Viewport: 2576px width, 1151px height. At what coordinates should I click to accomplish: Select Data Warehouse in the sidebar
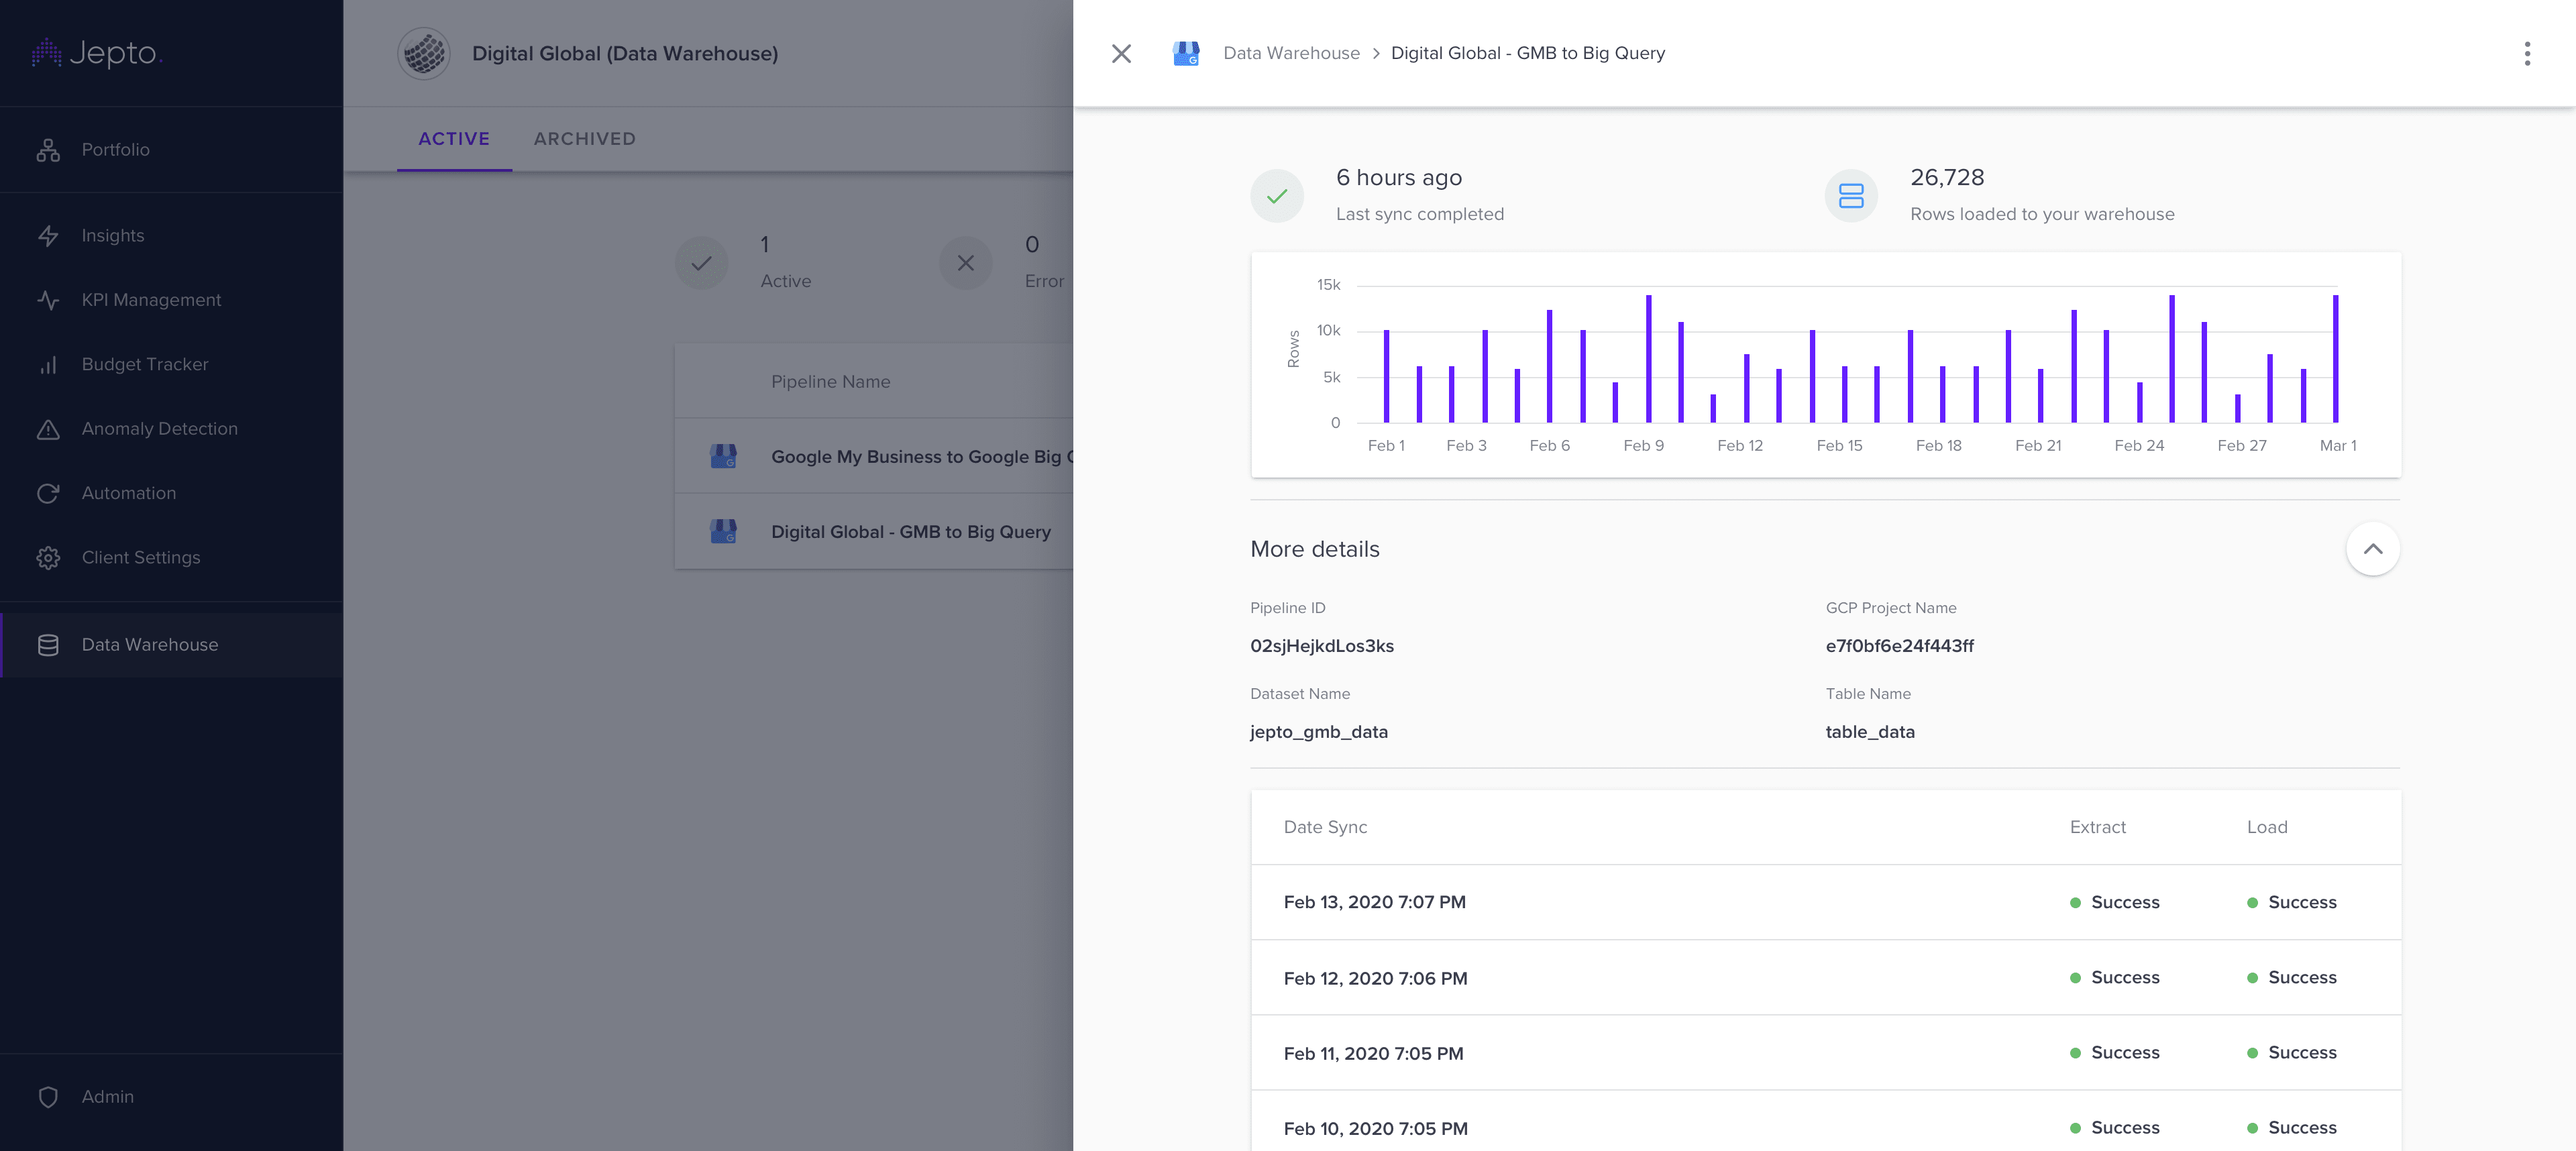(171, 645)
